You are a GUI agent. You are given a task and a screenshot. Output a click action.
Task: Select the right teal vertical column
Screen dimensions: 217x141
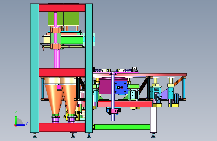tap(89, 68)
